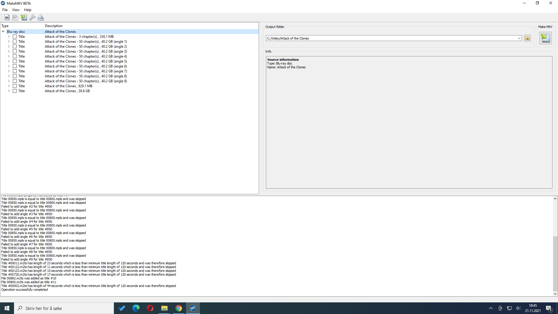Image resolution: width=558 pixels, height=314 pixels.
Task: Check the angle 4 title checkbox
Action: coord(15,56)
